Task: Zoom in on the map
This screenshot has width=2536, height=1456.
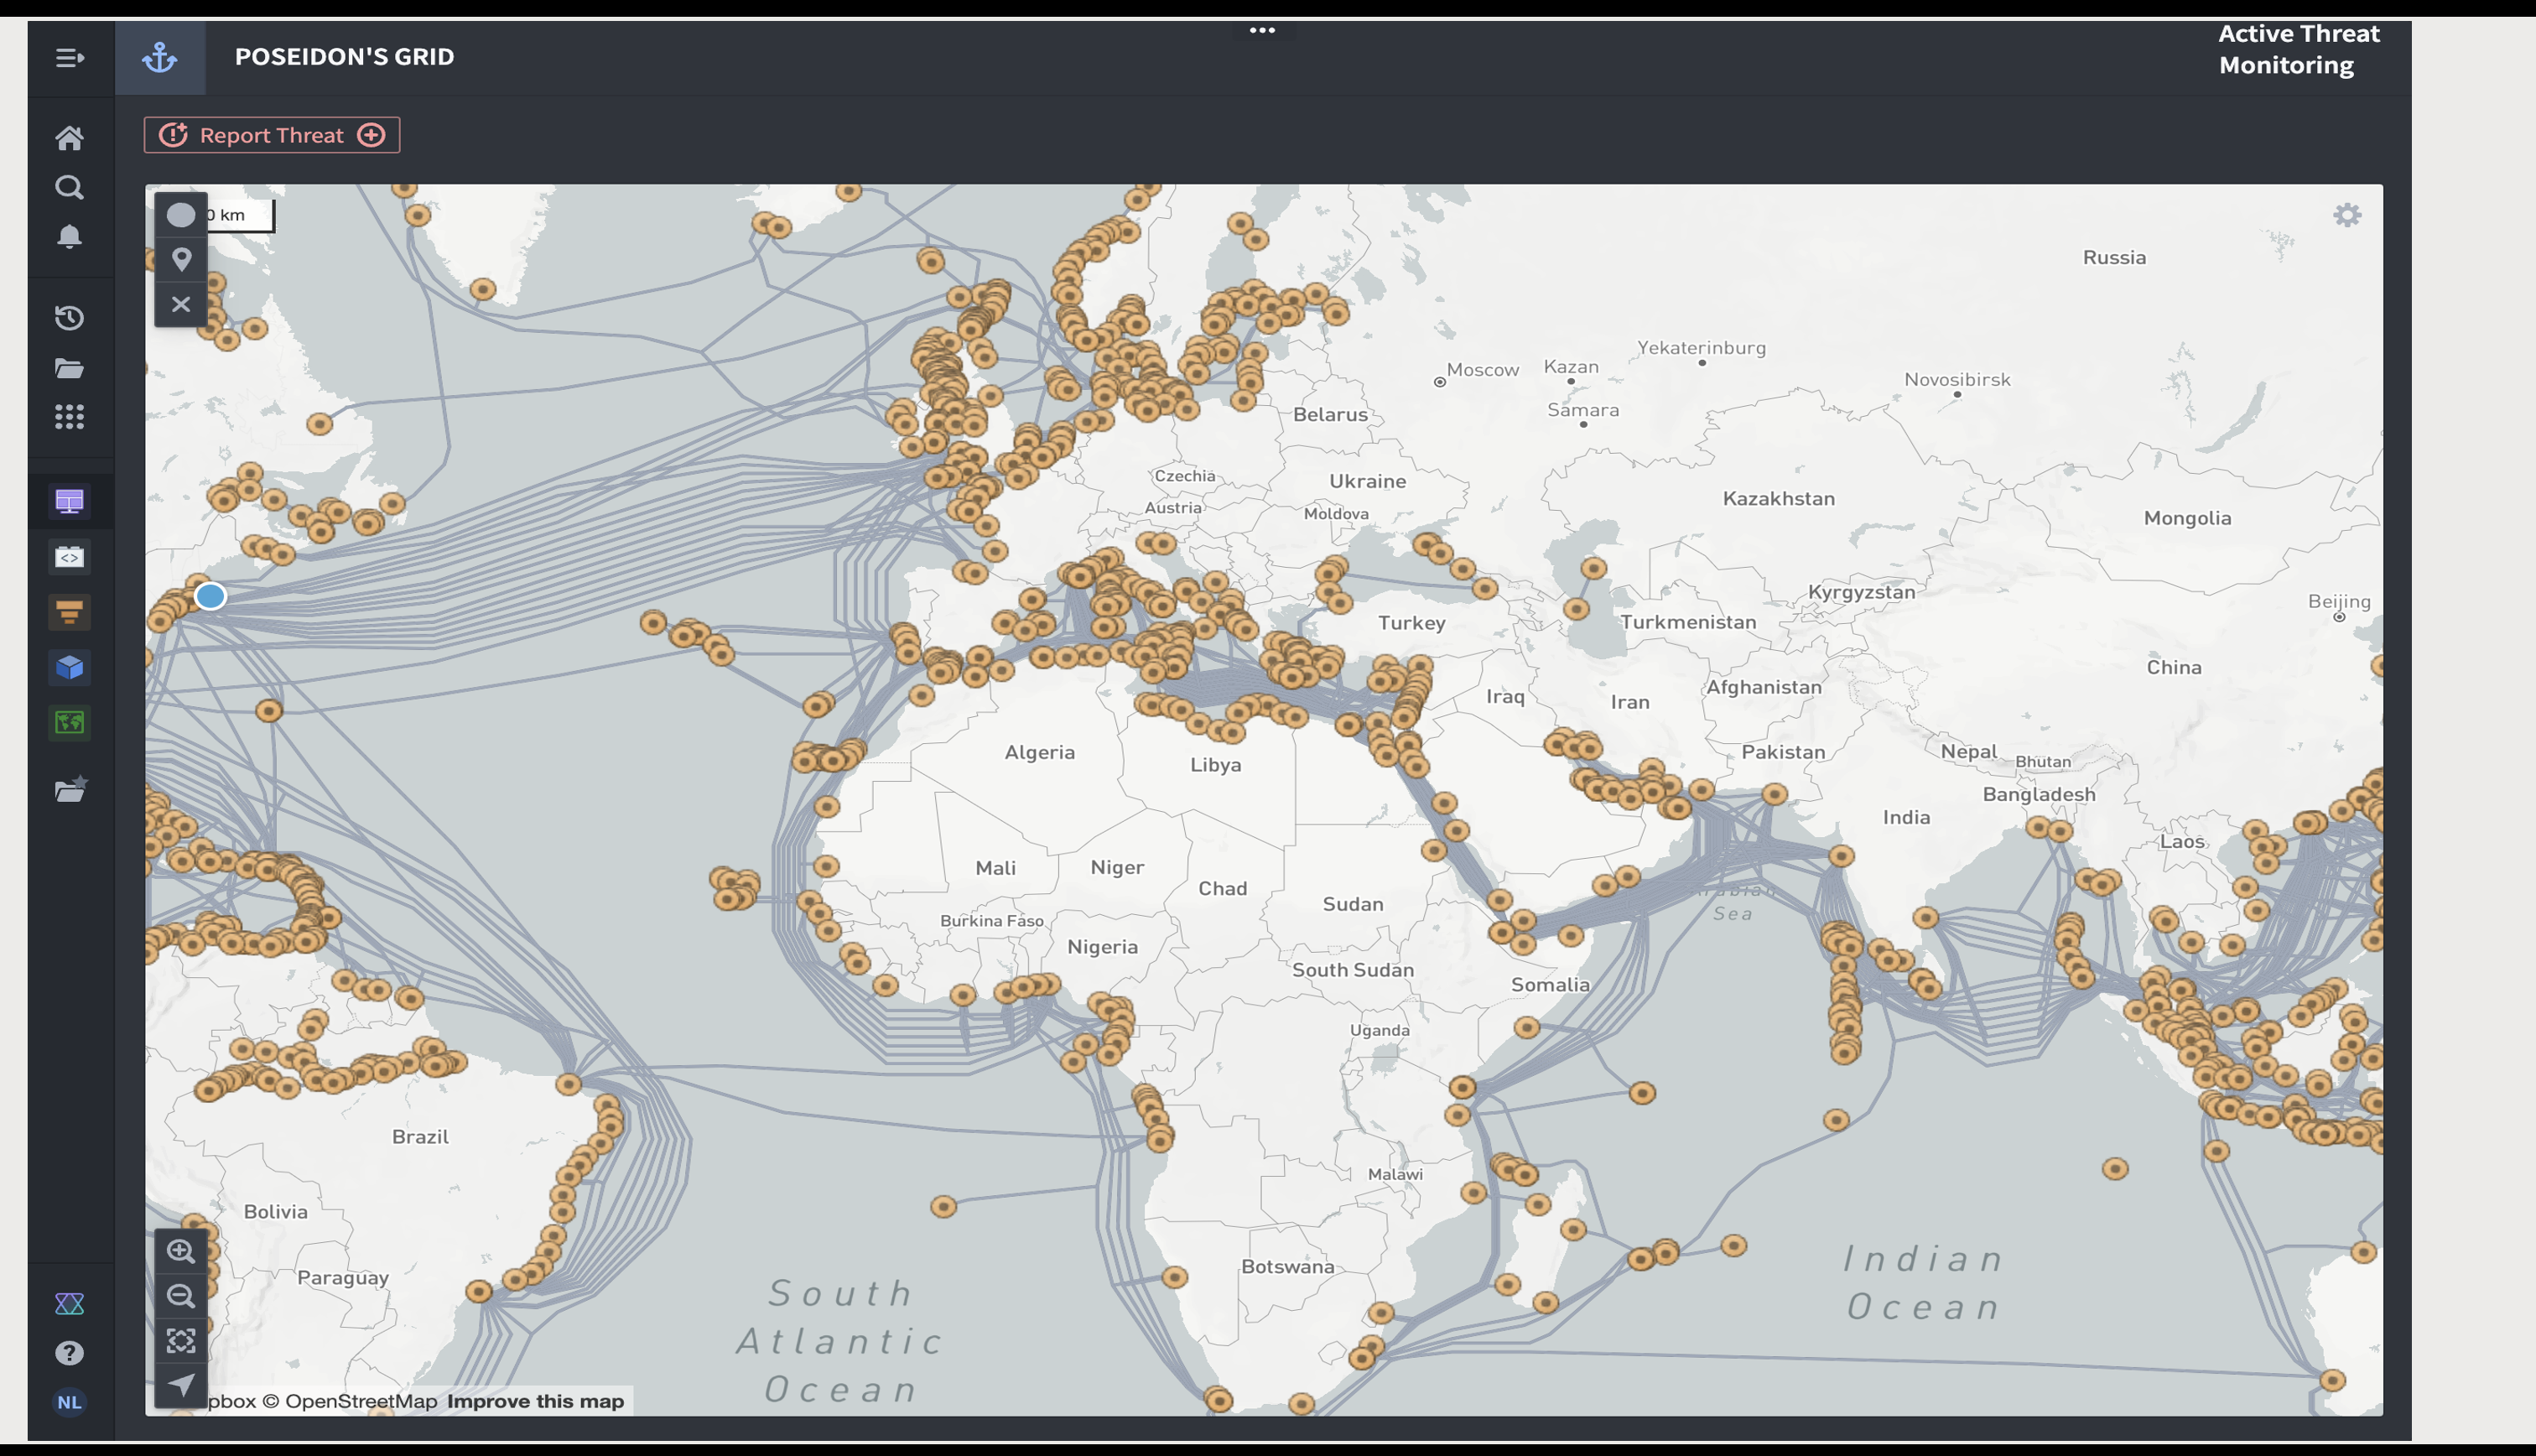Action: tap(181, 1251)
